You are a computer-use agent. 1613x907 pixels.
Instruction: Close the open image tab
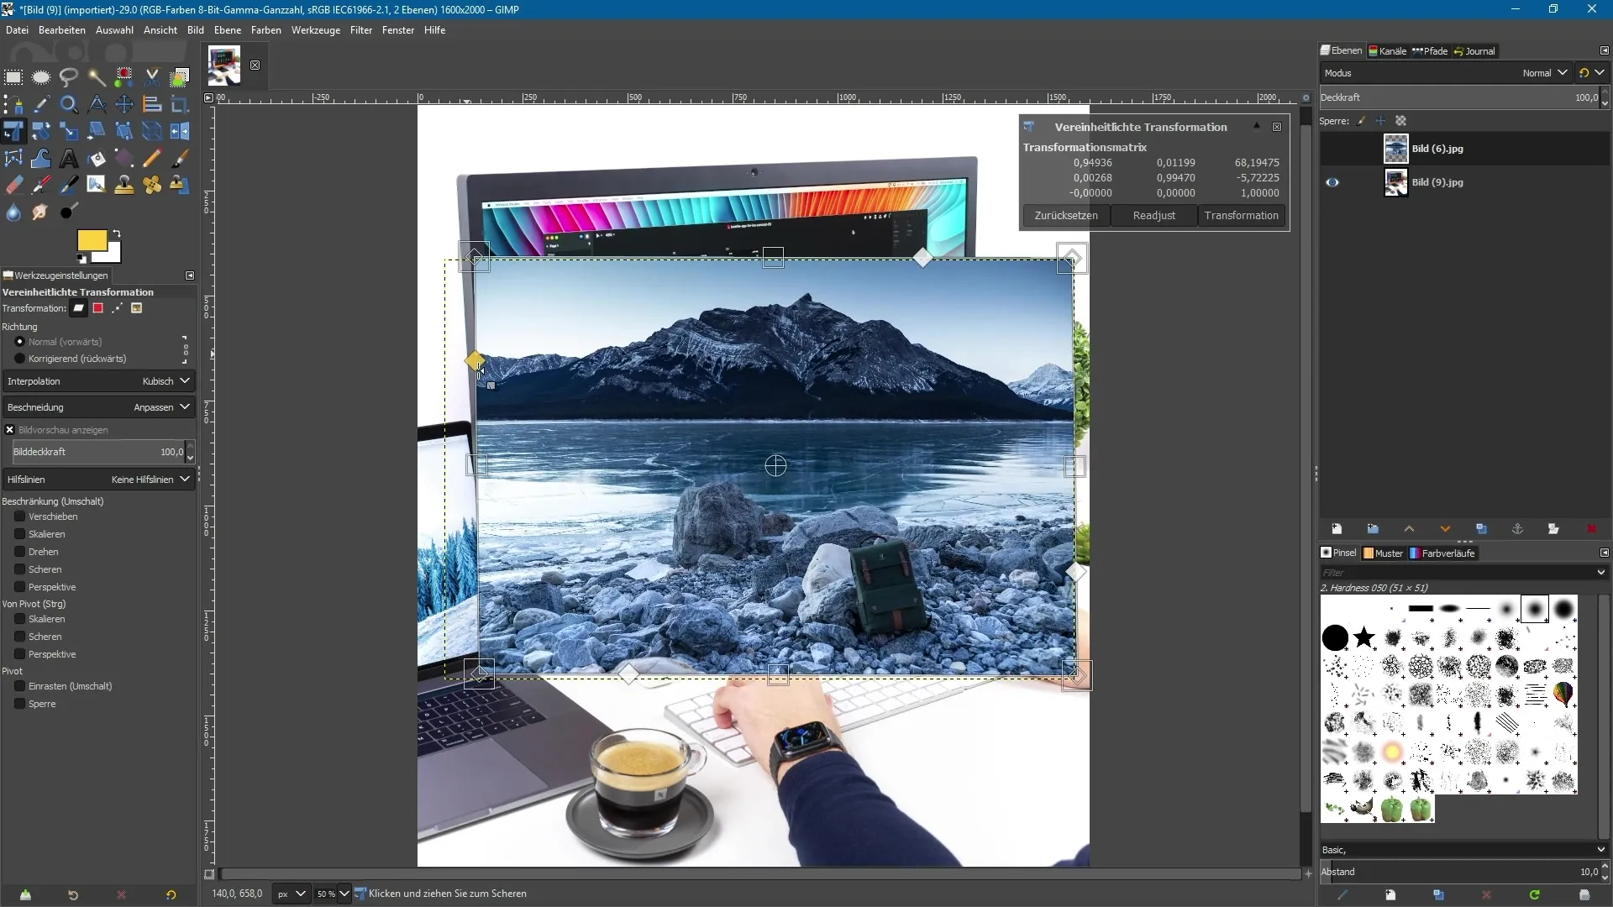(255, 65)
